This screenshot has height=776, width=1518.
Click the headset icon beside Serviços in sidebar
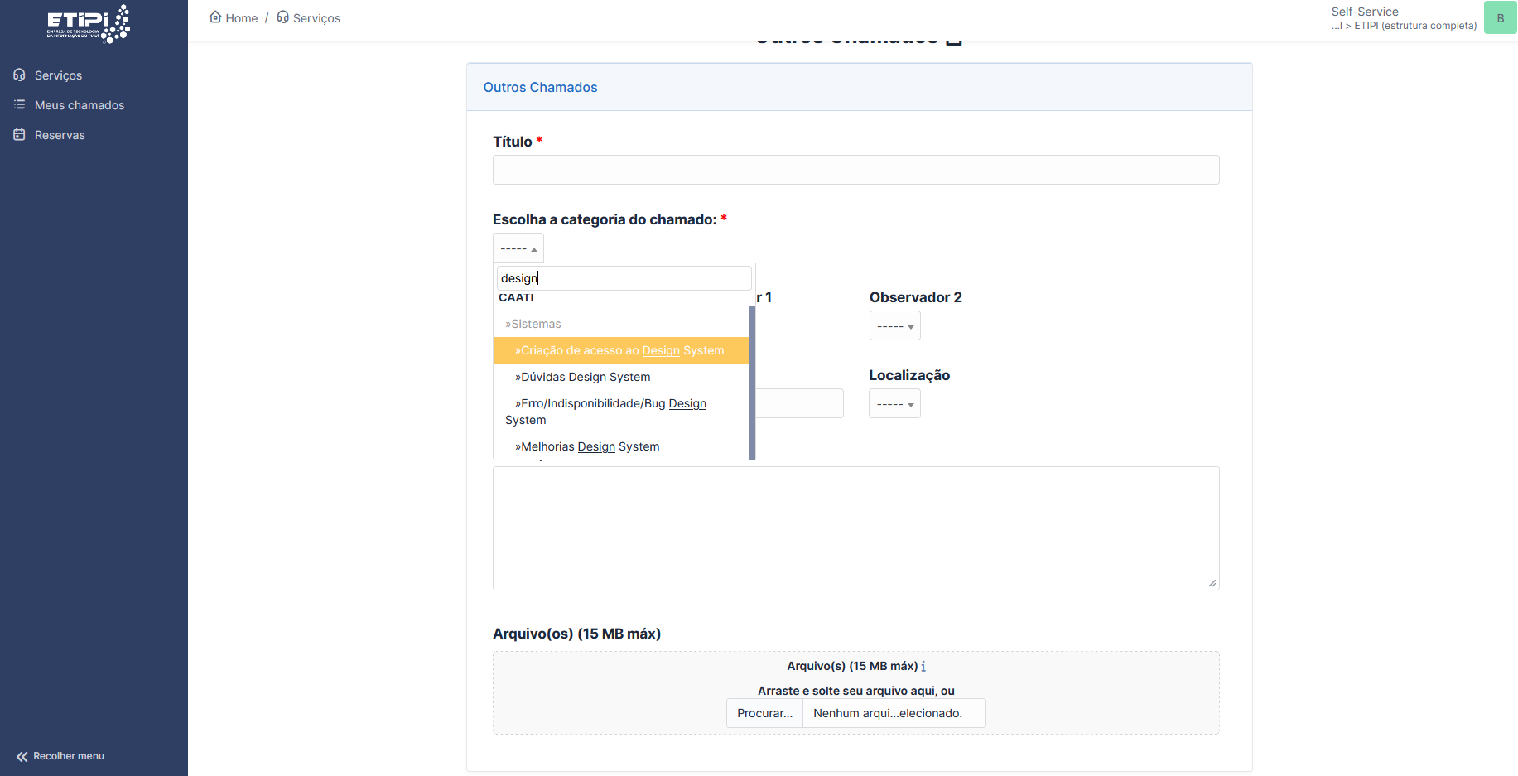click(x=19, y=75)
